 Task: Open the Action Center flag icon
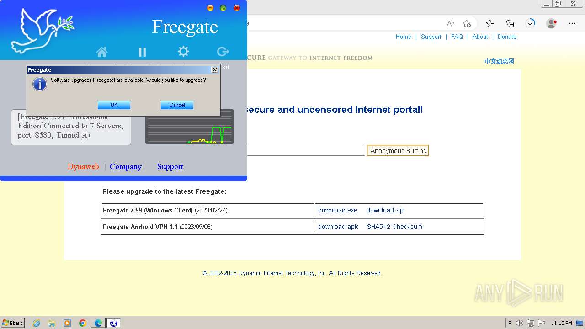[541, 323]
